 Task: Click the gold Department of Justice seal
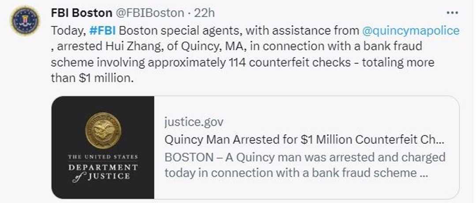103,130
